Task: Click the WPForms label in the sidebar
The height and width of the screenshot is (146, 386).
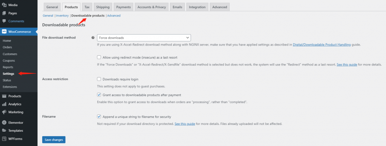Action: [x=15, y=139]
